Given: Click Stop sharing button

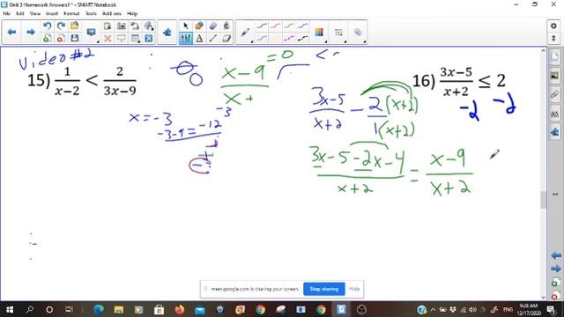Looking at the screenshot, I should pos(323,289).
